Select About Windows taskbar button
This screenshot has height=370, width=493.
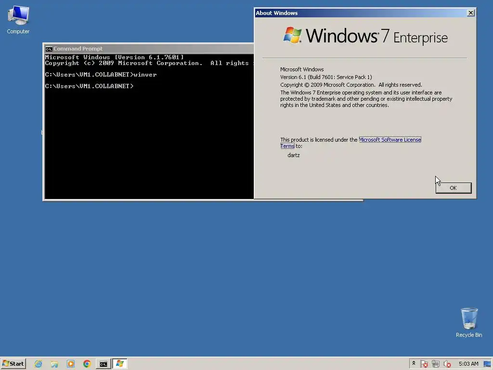[120, 364]
